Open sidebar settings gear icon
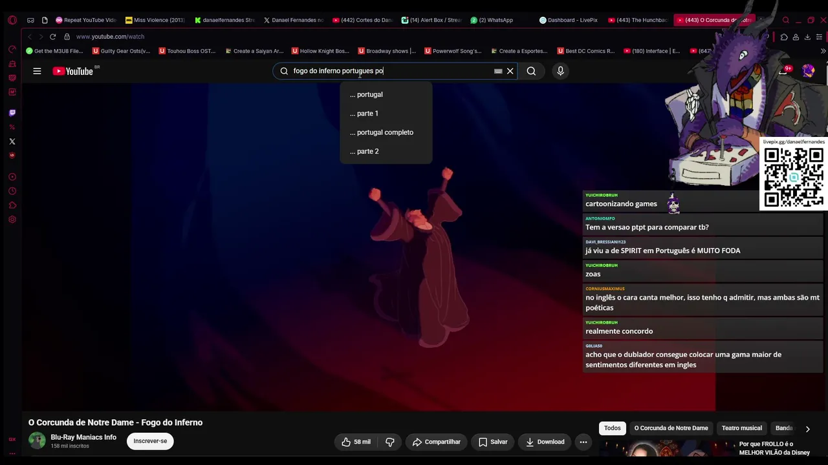The height and width of the screenshot is (465, 828). 12,220
